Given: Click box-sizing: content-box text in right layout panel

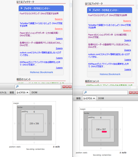Looking at the screenshot, I should (x=102, y=155).
